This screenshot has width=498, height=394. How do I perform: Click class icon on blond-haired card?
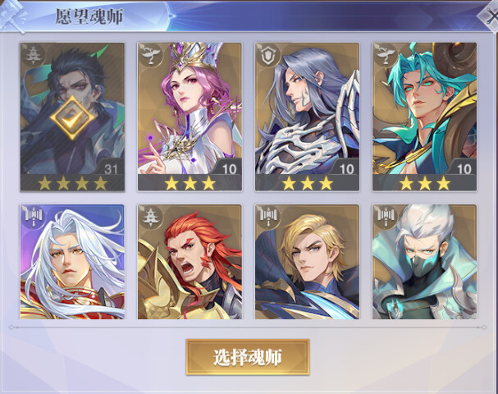pyautogui.click(x=267, y=216)
